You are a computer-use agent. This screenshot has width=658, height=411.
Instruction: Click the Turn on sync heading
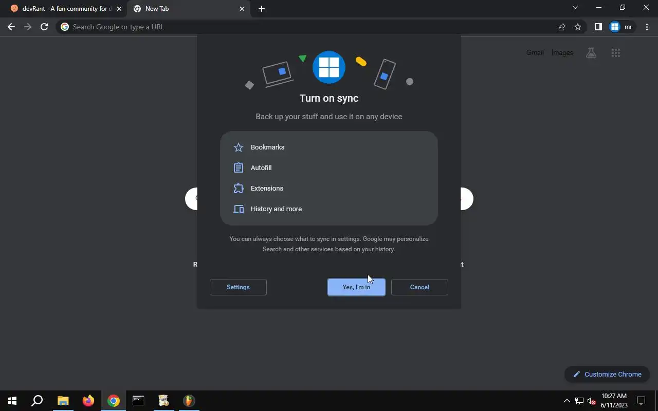point(329,98)
